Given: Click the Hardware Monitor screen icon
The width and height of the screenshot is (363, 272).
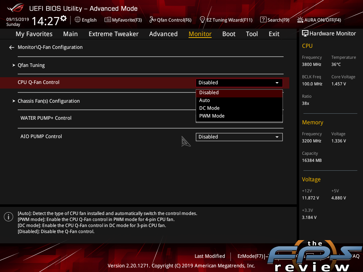Looking at the screenshot, I should click(305, 34).
